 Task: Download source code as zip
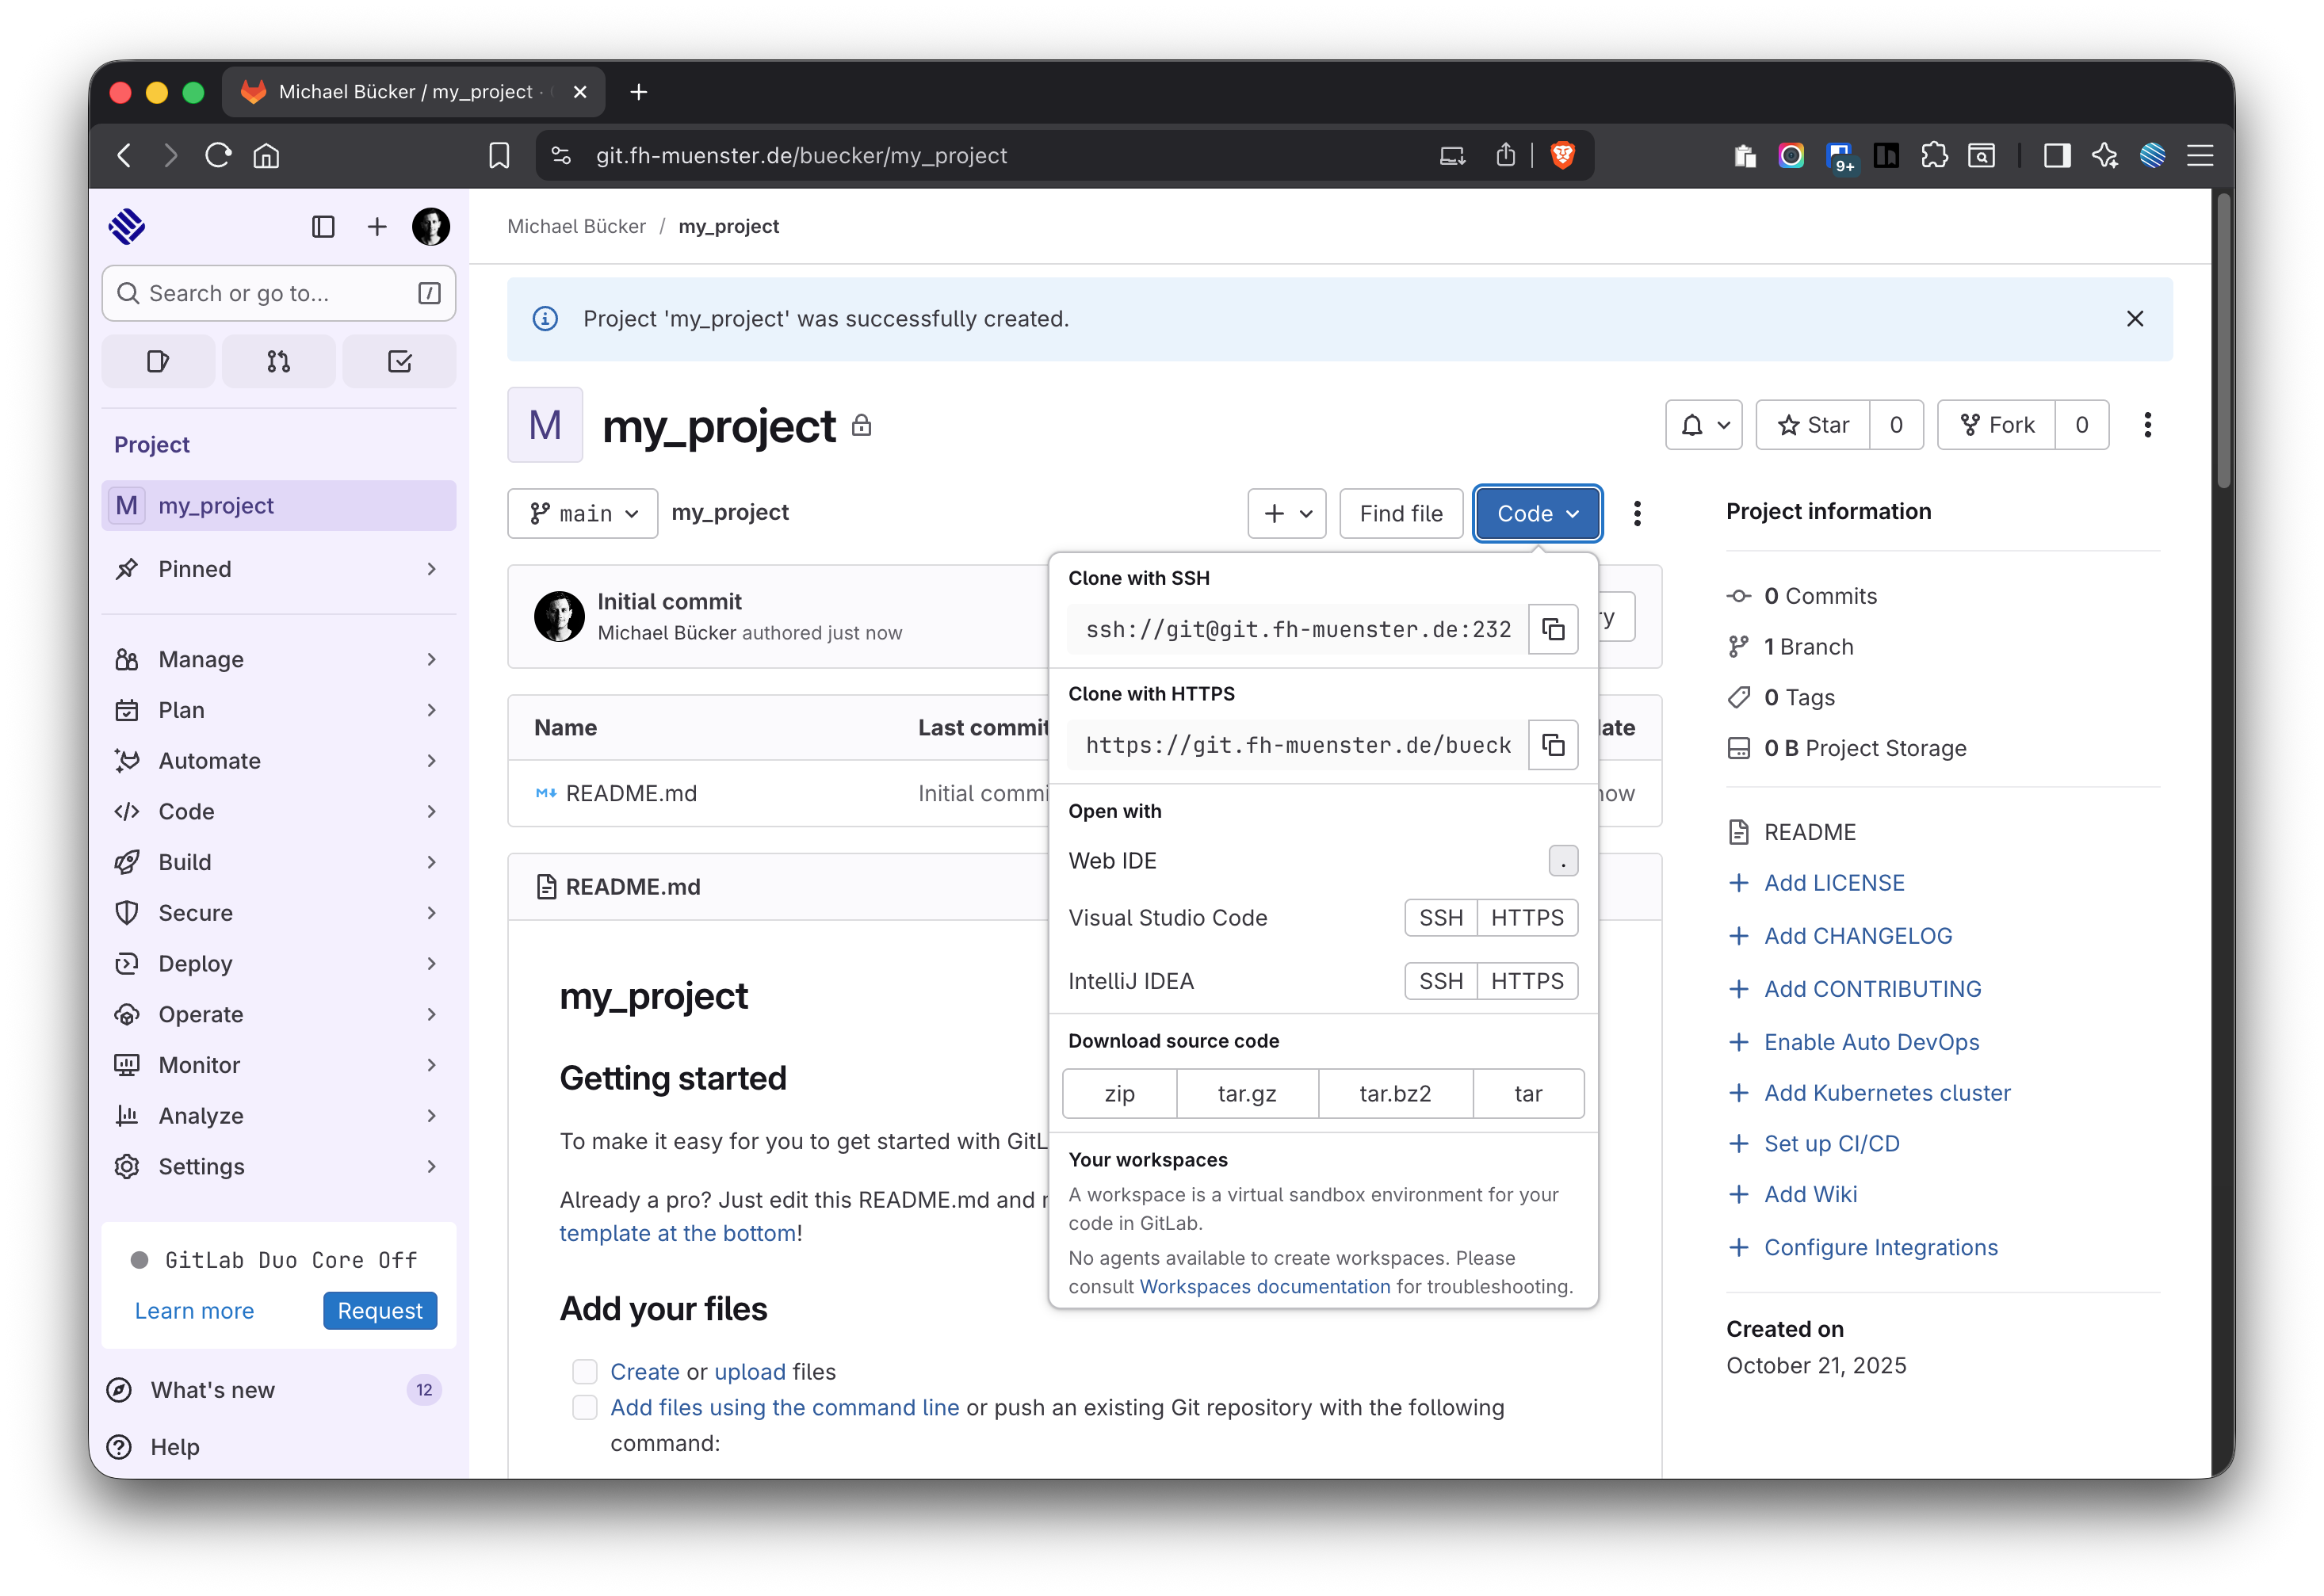pos(1119,1093)
